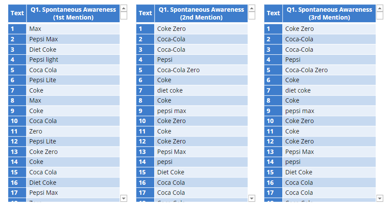Select the 1st Mention column header
Viewport: 390px width, 210px height.
click(x=73, y=13)
